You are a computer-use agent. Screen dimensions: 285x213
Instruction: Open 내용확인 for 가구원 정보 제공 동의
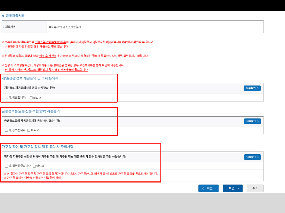pyautogui.click(x=252, y=157)
